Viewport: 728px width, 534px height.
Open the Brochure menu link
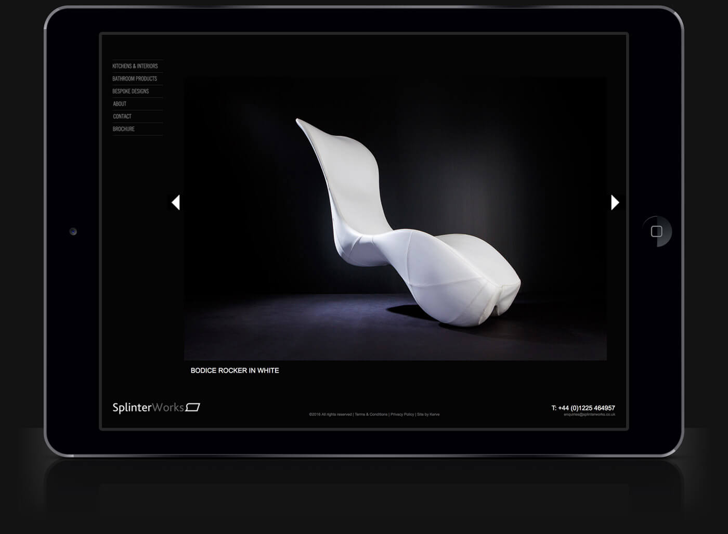pos(124,129)
